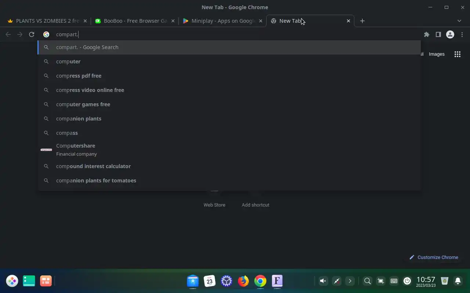Open the taskbar search magnifier
470x293 pixels.
368,281
